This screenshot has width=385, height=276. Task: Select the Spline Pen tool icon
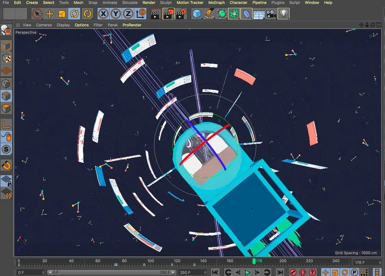[x=209, y=14]
